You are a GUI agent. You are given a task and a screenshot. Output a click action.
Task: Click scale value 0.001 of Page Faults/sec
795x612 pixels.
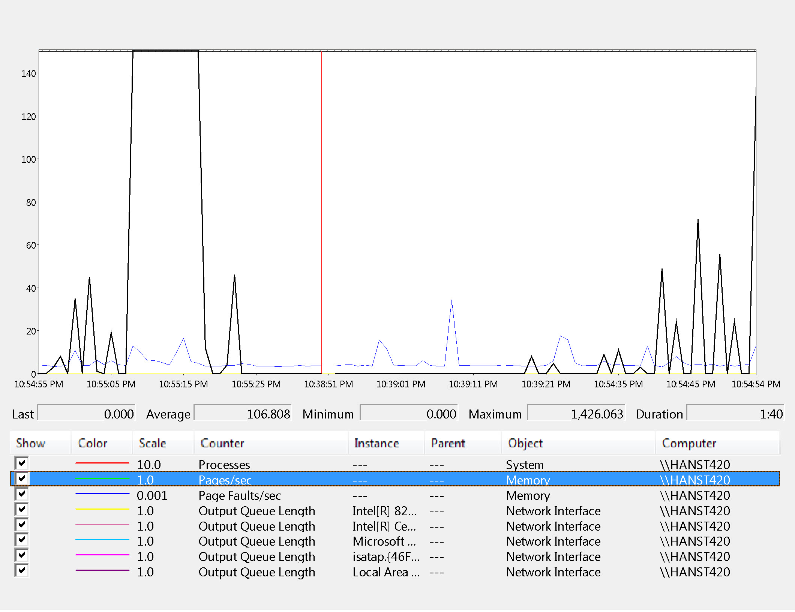point(152,496)
